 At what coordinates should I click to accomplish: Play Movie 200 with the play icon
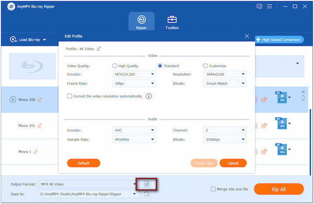[x=13, y=99]
